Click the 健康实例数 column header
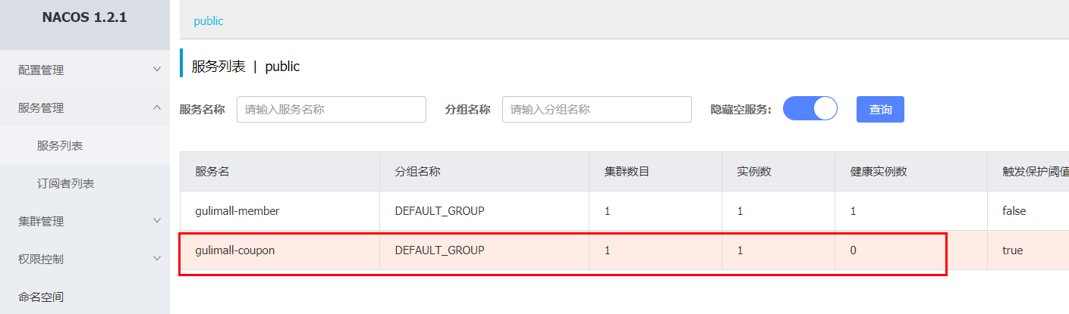The height and width of the screenshot is (314, 1069). [x=879, y=172]
